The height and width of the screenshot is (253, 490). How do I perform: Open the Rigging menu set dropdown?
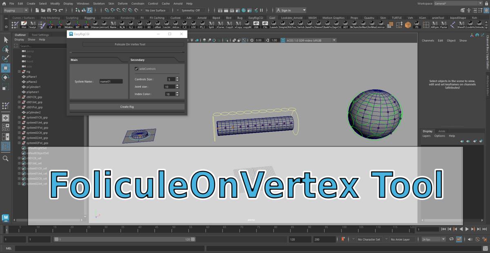point(15,10)
